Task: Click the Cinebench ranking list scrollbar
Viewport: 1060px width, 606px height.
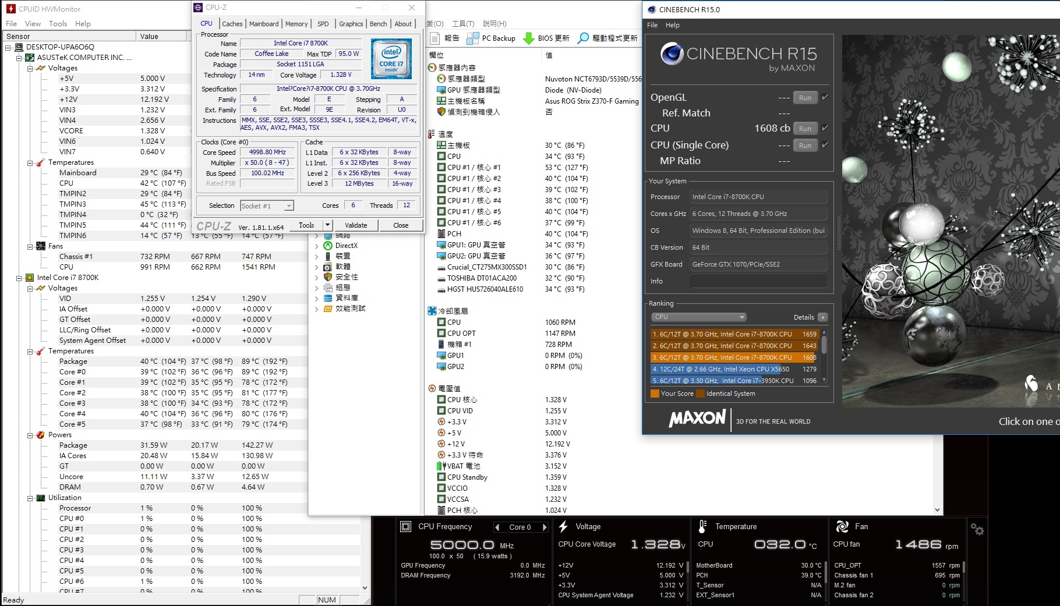Action: click(x=824, y=356)
